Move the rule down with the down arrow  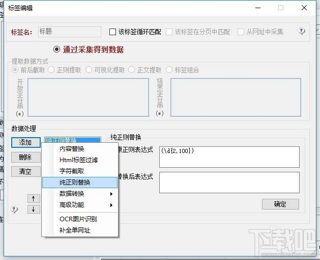pos(34,209)
